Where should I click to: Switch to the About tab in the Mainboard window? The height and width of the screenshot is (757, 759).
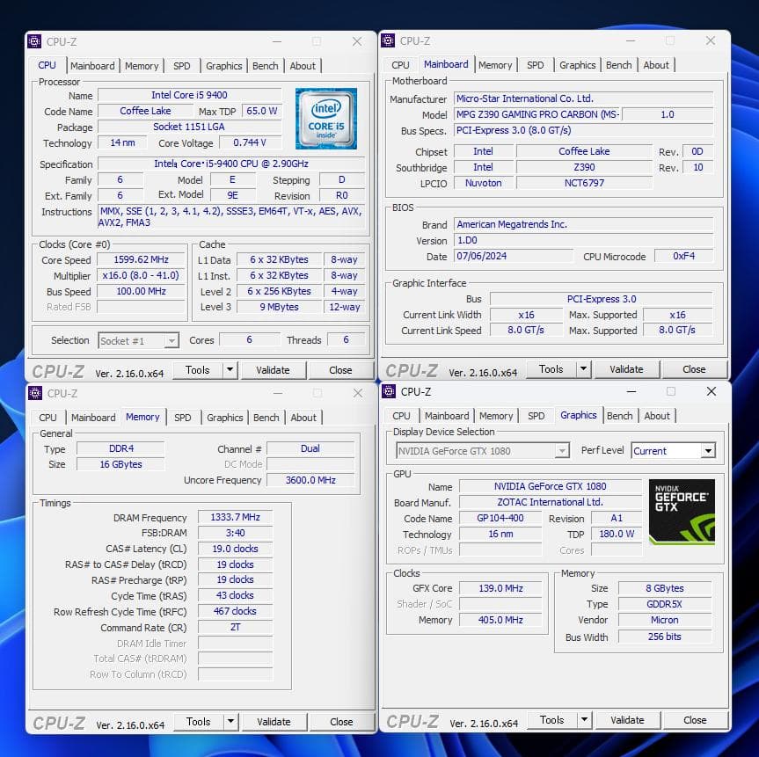coord(657,64)
